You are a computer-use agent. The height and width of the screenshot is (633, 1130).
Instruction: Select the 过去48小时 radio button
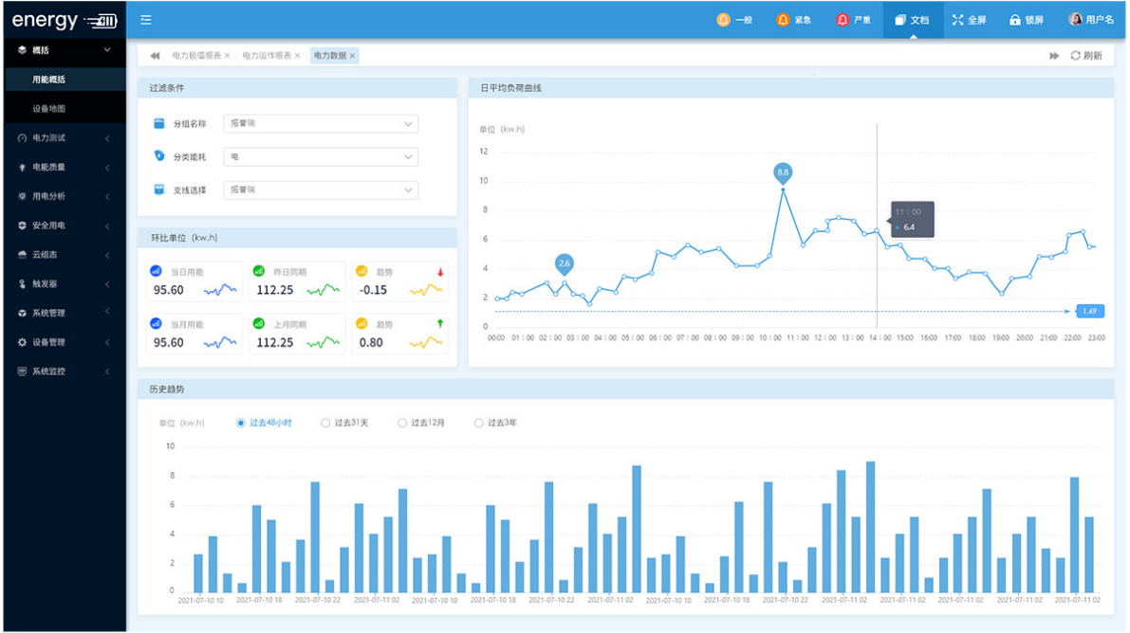point(241,423)
